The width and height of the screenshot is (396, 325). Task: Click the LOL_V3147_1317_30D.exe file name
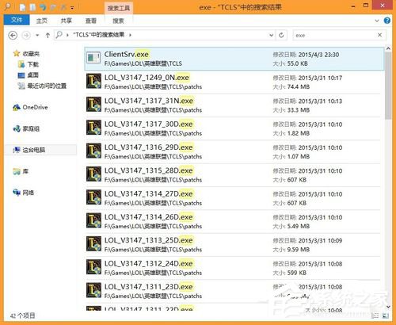click(x=148, y=124)
